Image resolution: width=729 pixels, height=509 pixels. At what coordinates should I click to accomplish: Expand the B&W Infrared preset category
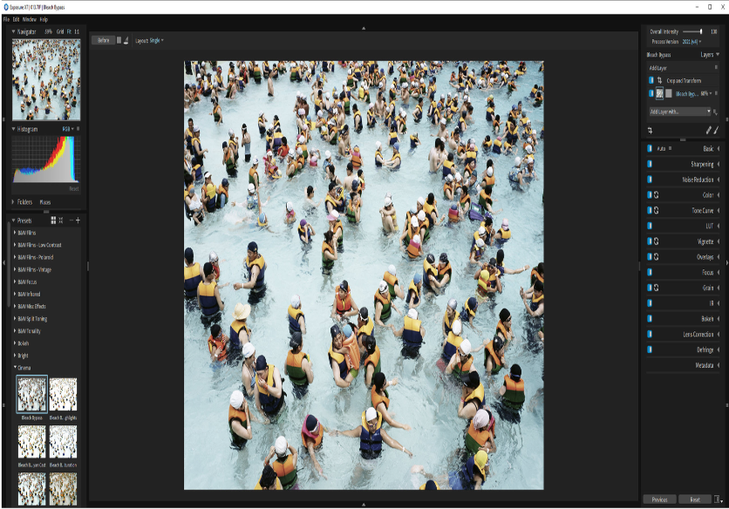15,295
